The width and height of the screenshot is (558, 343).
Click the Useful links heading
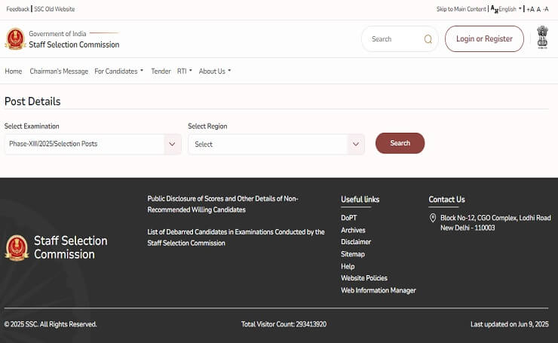(360, 199)
